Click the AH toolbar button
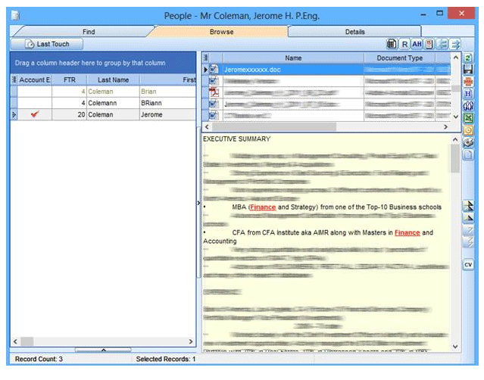 417,44
